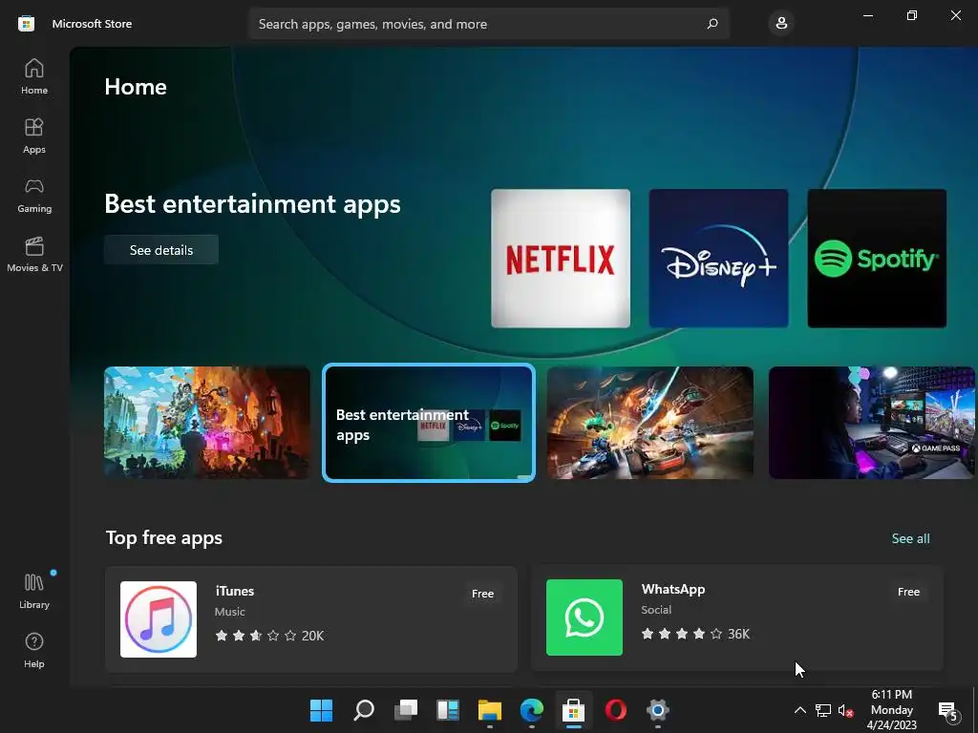
Task: Launch Opera browser from taskbar
Action: (616, 710)
